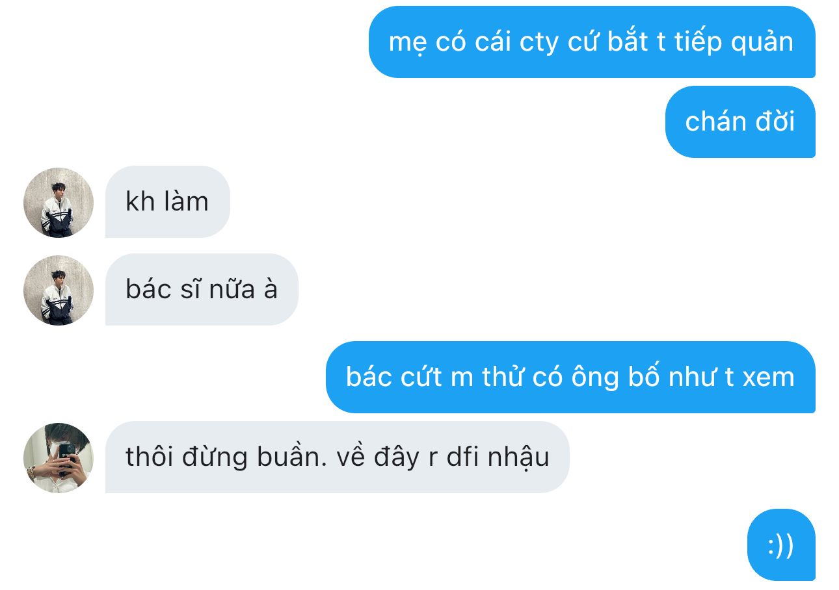The height and width of the screenshot is (590, 839).
Task: Select the gray "kh làm" message bubble
Action: [x=168, y=202]
